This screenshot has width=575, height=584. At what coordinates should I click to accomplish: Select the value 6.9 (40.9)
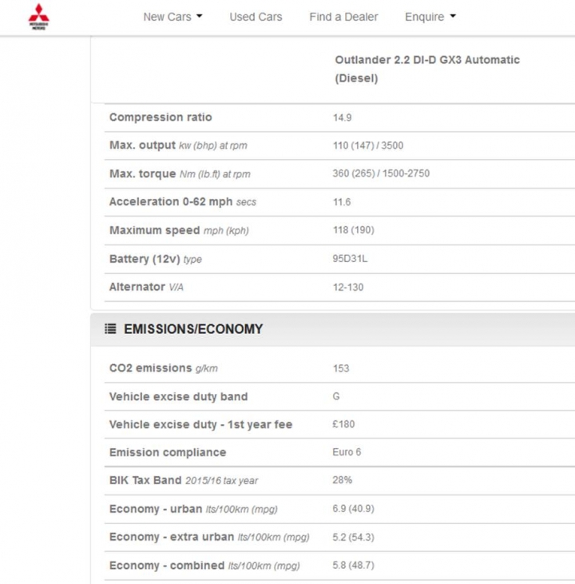[x=354, y=509]
